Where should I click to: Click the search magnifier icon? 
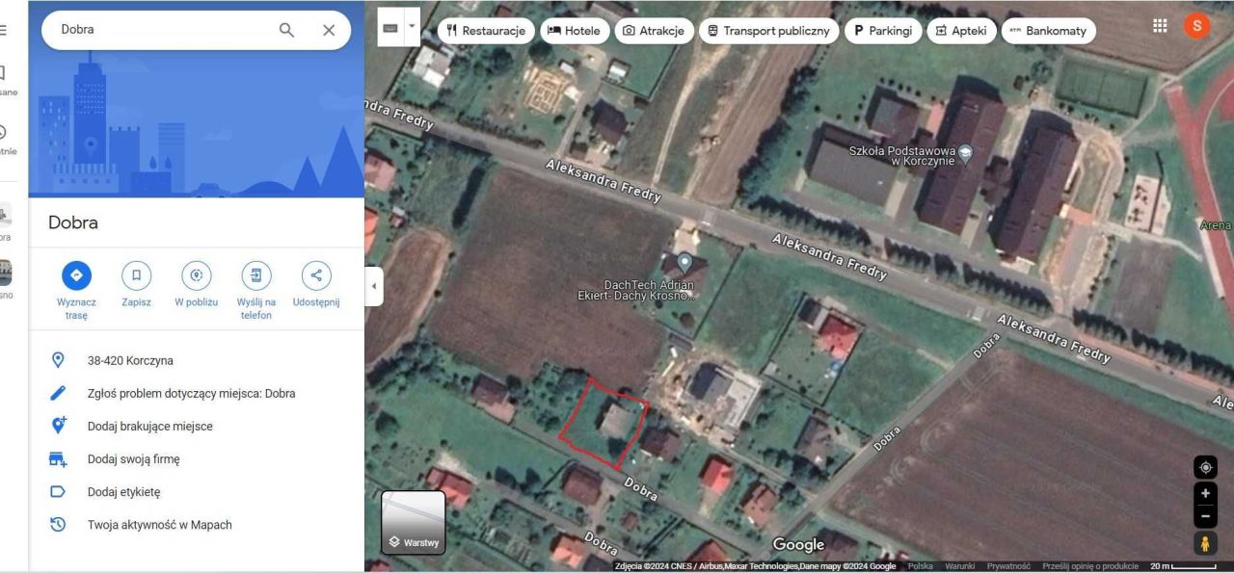point(286,30)
